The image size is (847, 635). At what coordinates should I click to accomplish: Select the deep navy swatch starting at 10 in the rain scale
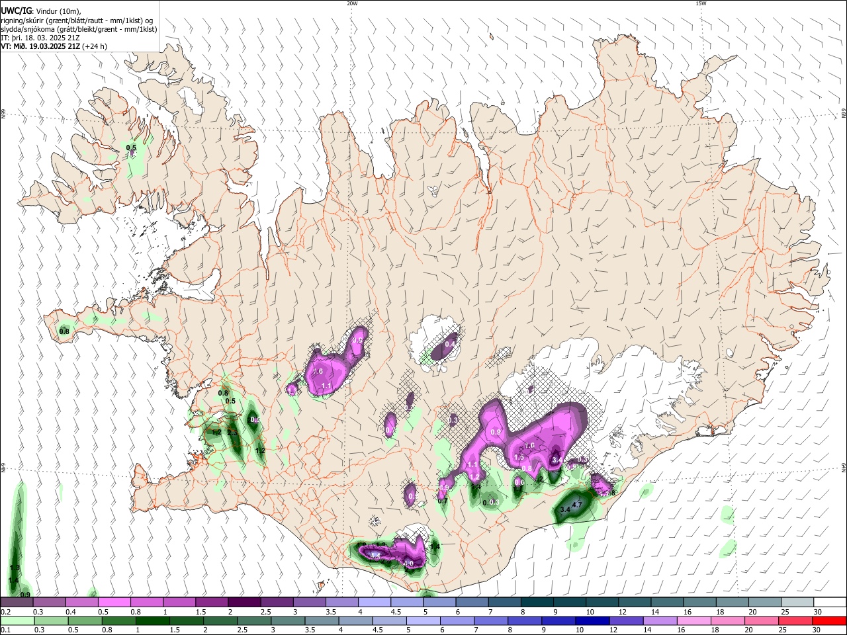coord(591,620)
